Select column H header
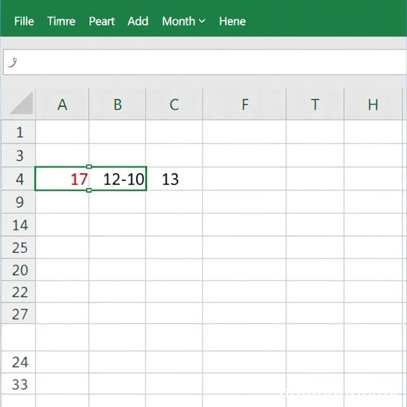407x407 pixels. 373,104
